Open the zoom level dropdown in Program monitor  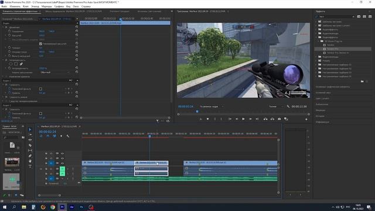[212, 107]
